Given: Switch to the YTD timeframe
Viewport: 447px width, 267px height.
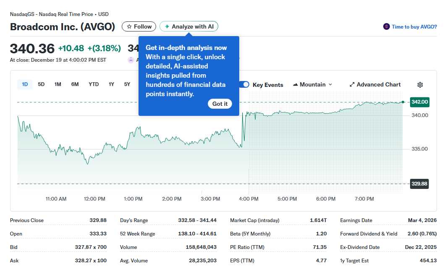Looking at the screenshot, I should tap(93, 84).
